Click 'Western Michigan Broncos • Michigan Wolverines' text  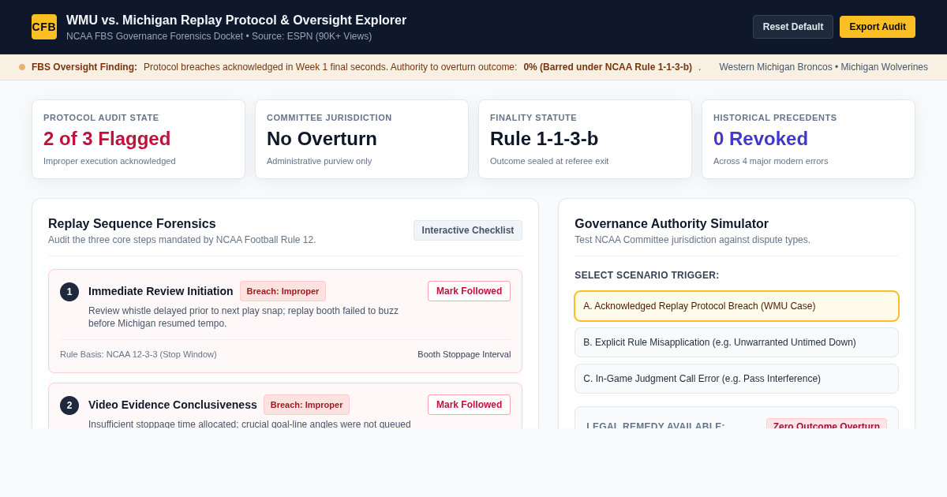823,67
